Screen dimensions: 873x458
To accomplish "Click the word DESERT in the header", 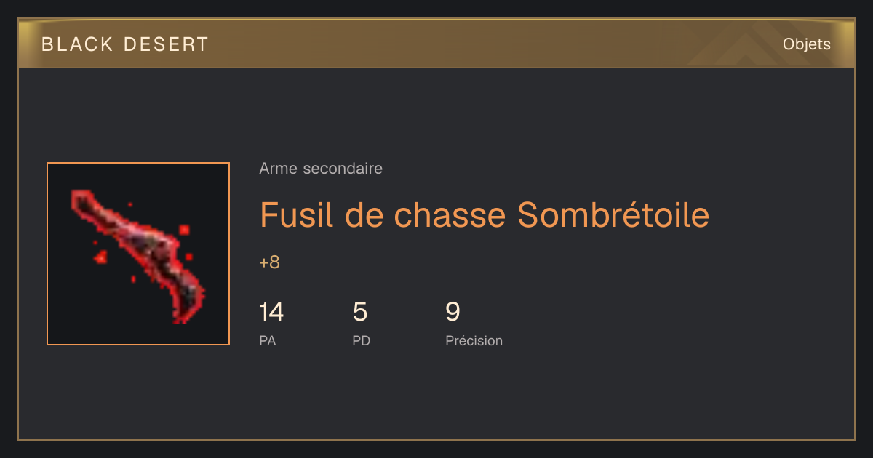I will tap(166, 44).
